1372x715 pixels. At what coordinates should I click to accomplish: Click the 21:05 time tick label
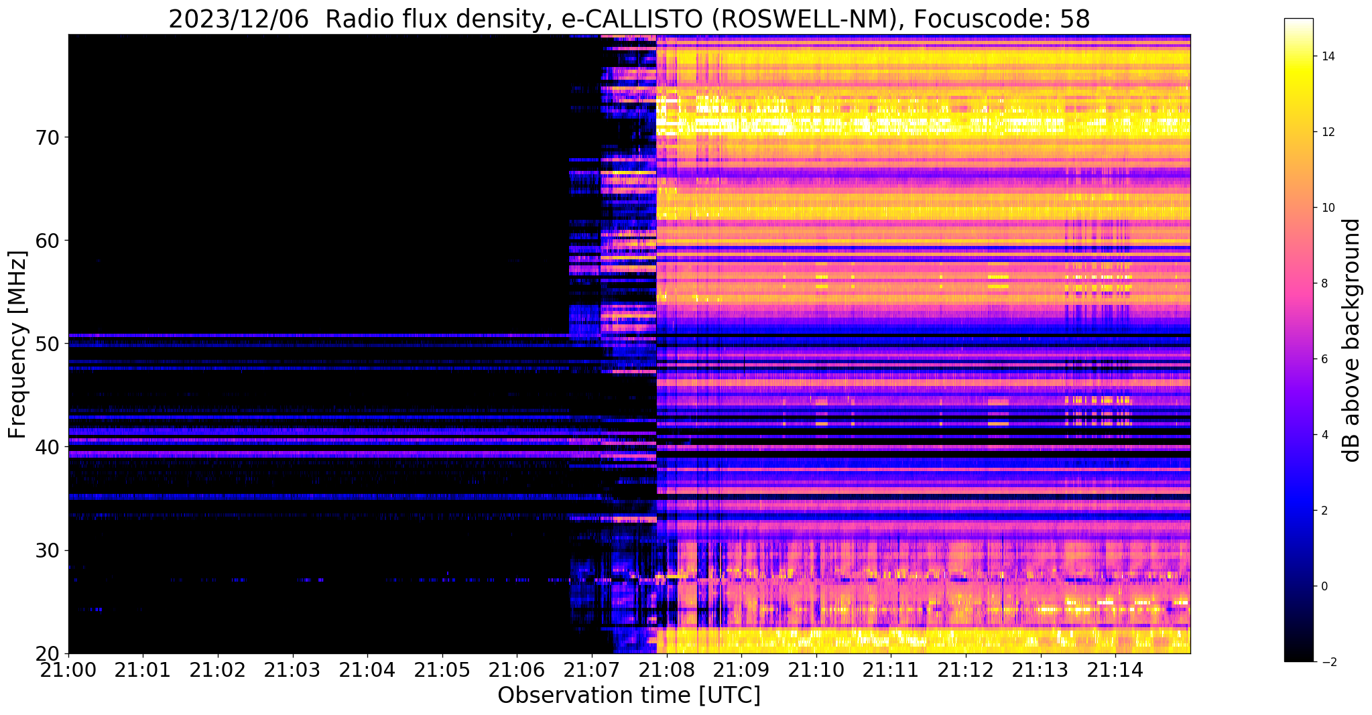(442, 669)
